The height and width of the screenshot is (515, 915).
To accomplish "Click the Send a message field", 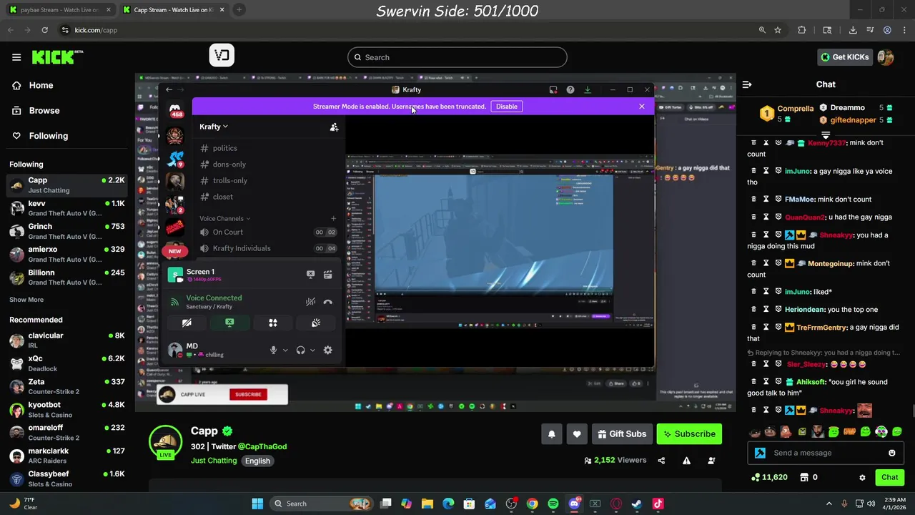I will (x=826, y=453).
